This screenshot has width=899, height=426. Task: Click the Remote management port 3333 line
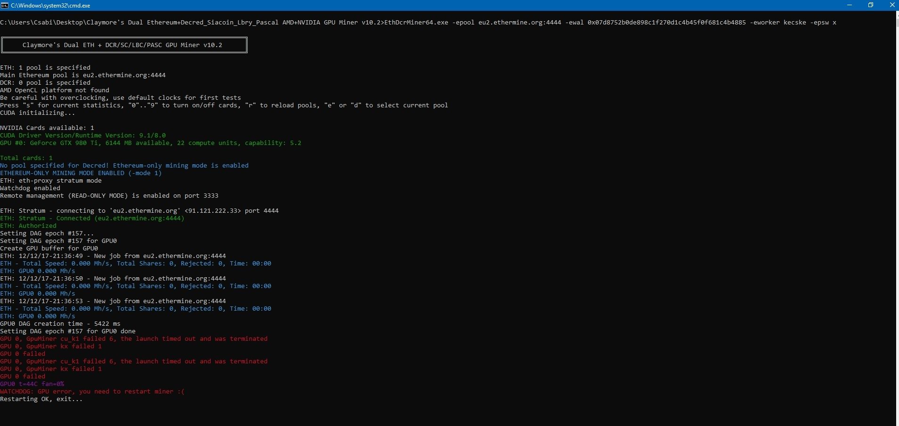109,196
